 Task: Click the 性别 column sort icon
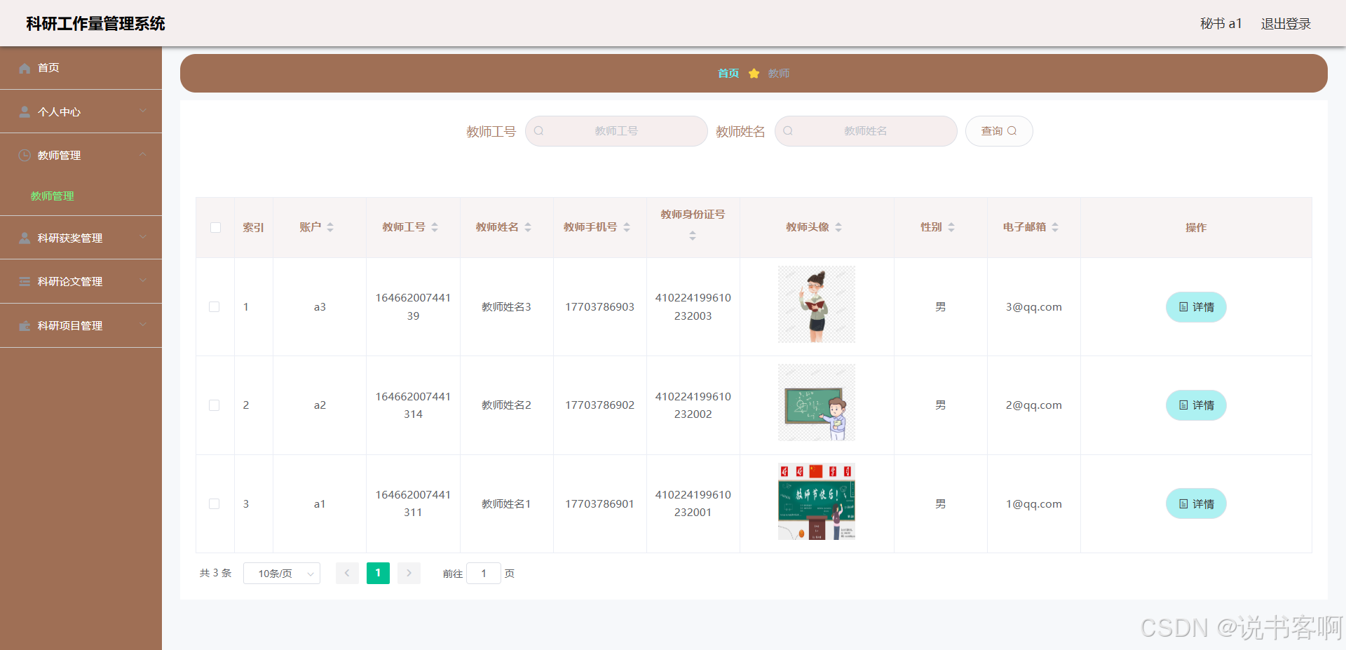951,227
